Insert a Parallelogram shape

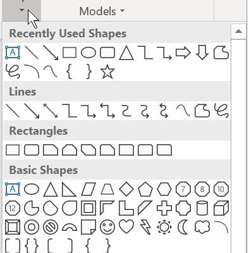[x=88, y=189]
